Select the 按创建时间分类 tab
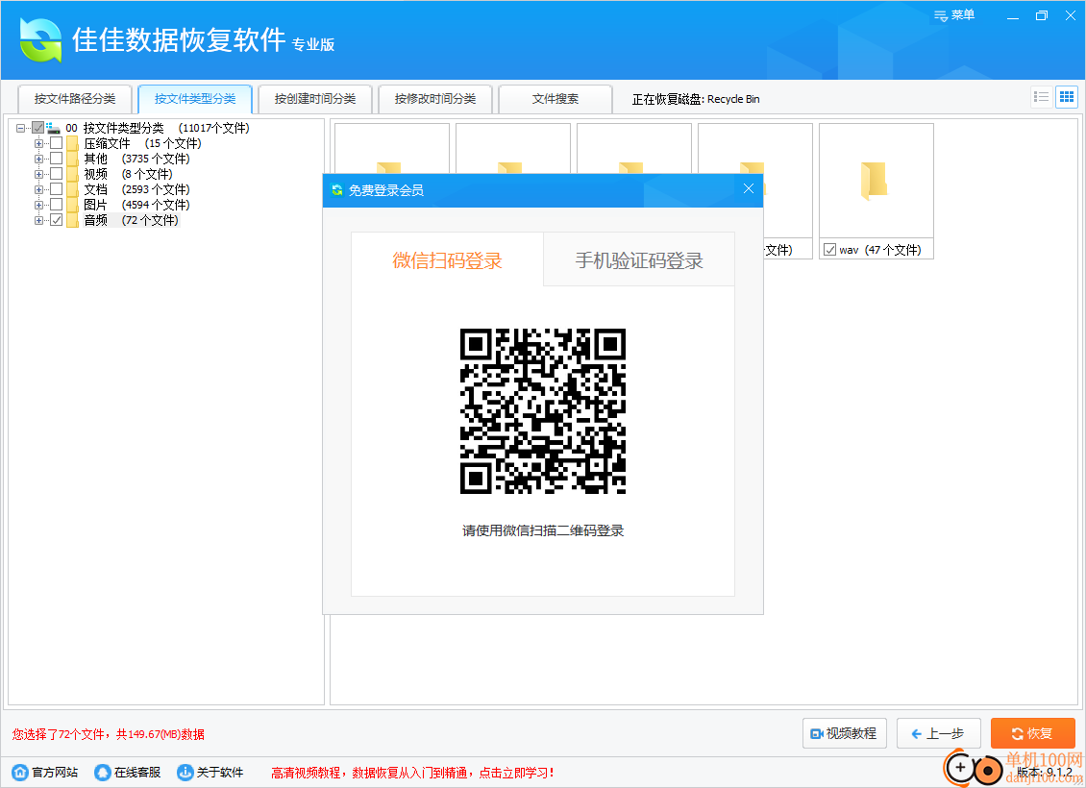Viewport: 1086px width, 788px height. coord(315,99)
